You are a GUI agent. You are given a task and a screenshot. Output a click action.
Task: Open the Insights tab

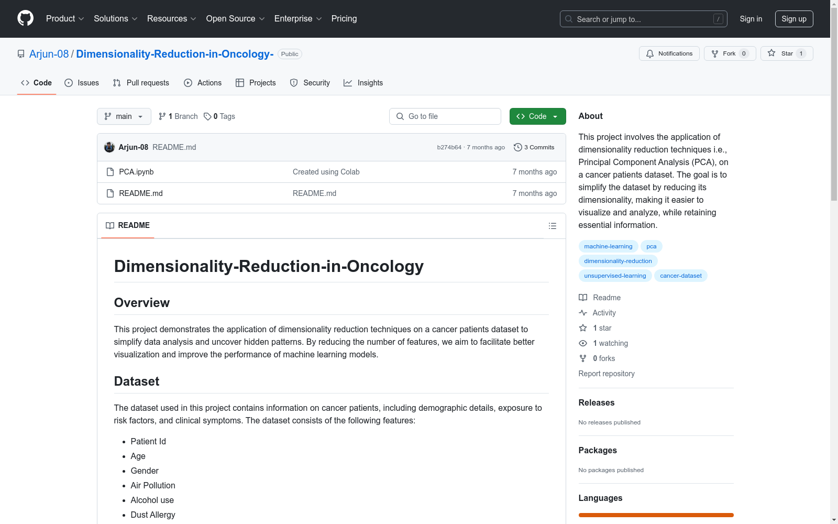(363, 83)
